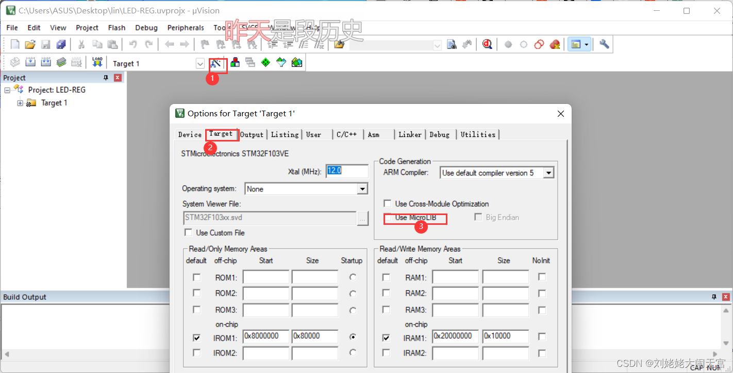The image size is (733, 373).
Task: Open the Options for Target magic wand icon
Action: click(x=216, y=63)
